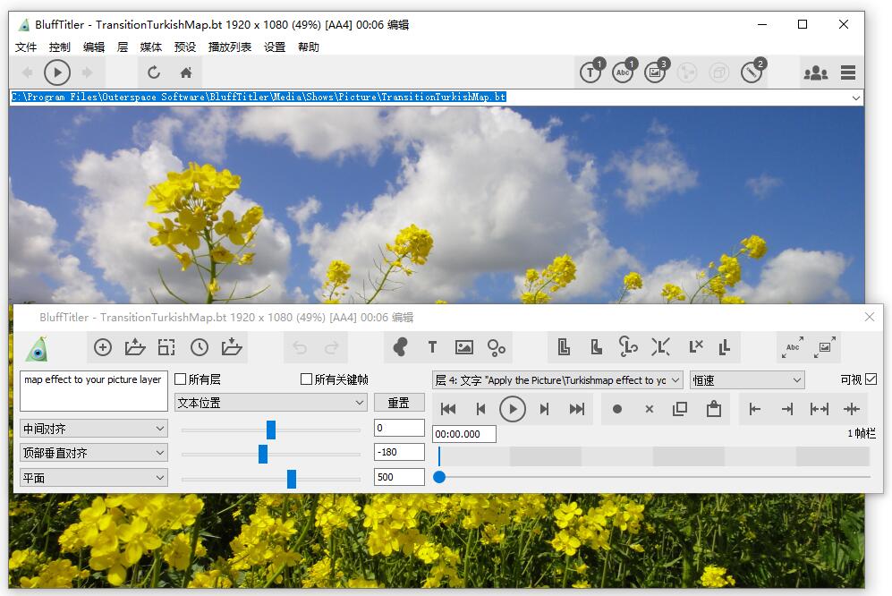Create a new show with the plus icon
Image resolution: width=892 pixels, height=596 pixels.
pos(102,347)
